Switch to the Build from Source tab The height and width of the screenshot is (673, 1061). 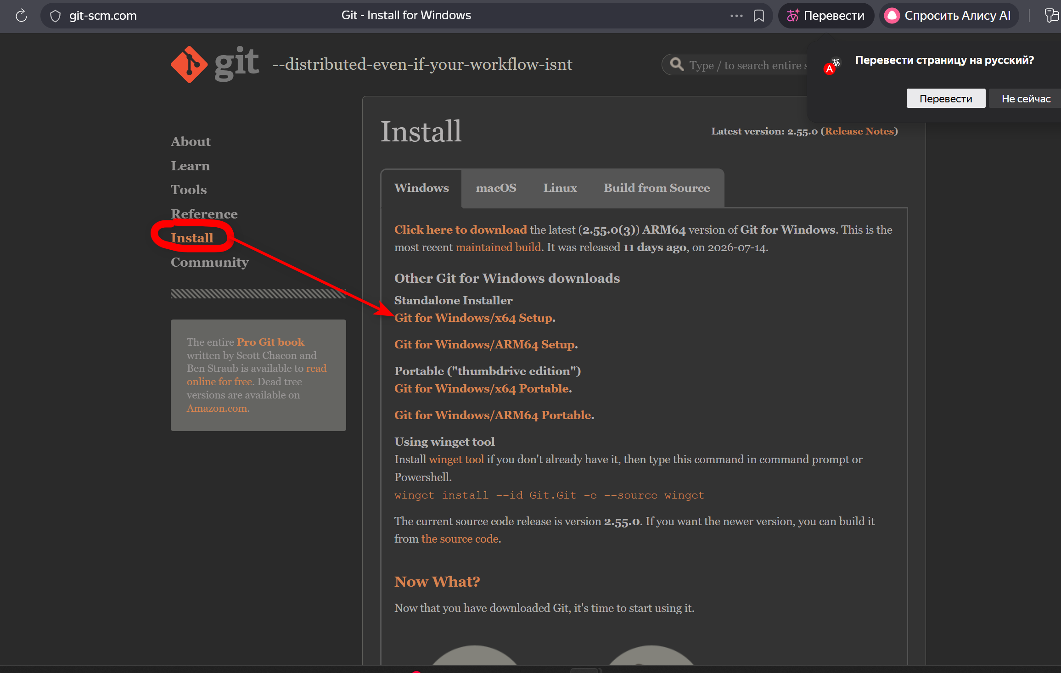(x=657, y=188)
